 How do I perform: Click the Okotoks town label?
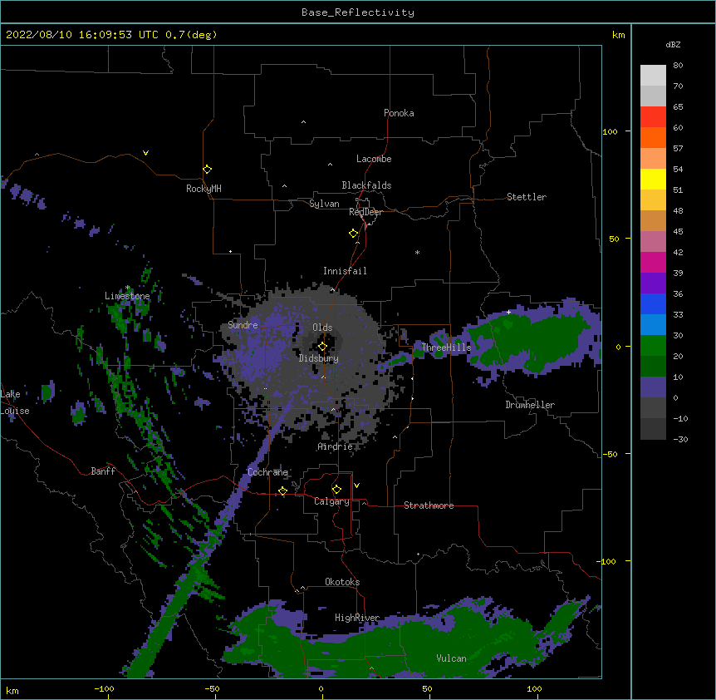click(x=342, y=582)
